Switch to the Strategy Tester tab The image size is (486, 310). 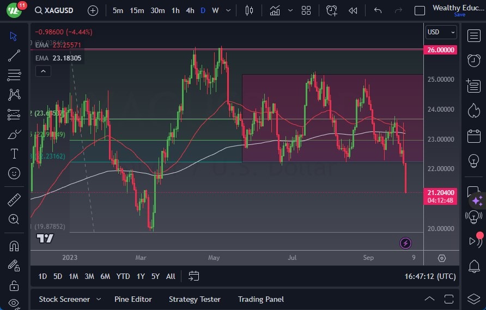coord(195,299)
